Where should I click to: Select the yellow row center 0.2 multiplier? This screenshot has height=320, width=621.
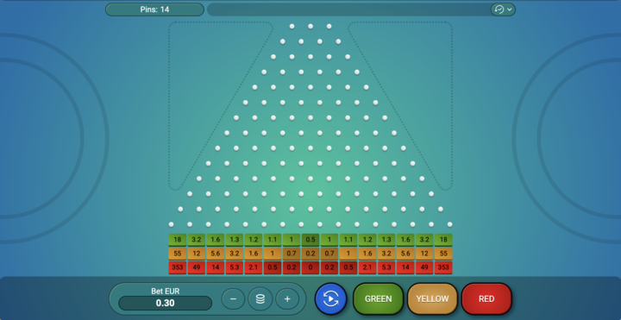coord(310,254)
